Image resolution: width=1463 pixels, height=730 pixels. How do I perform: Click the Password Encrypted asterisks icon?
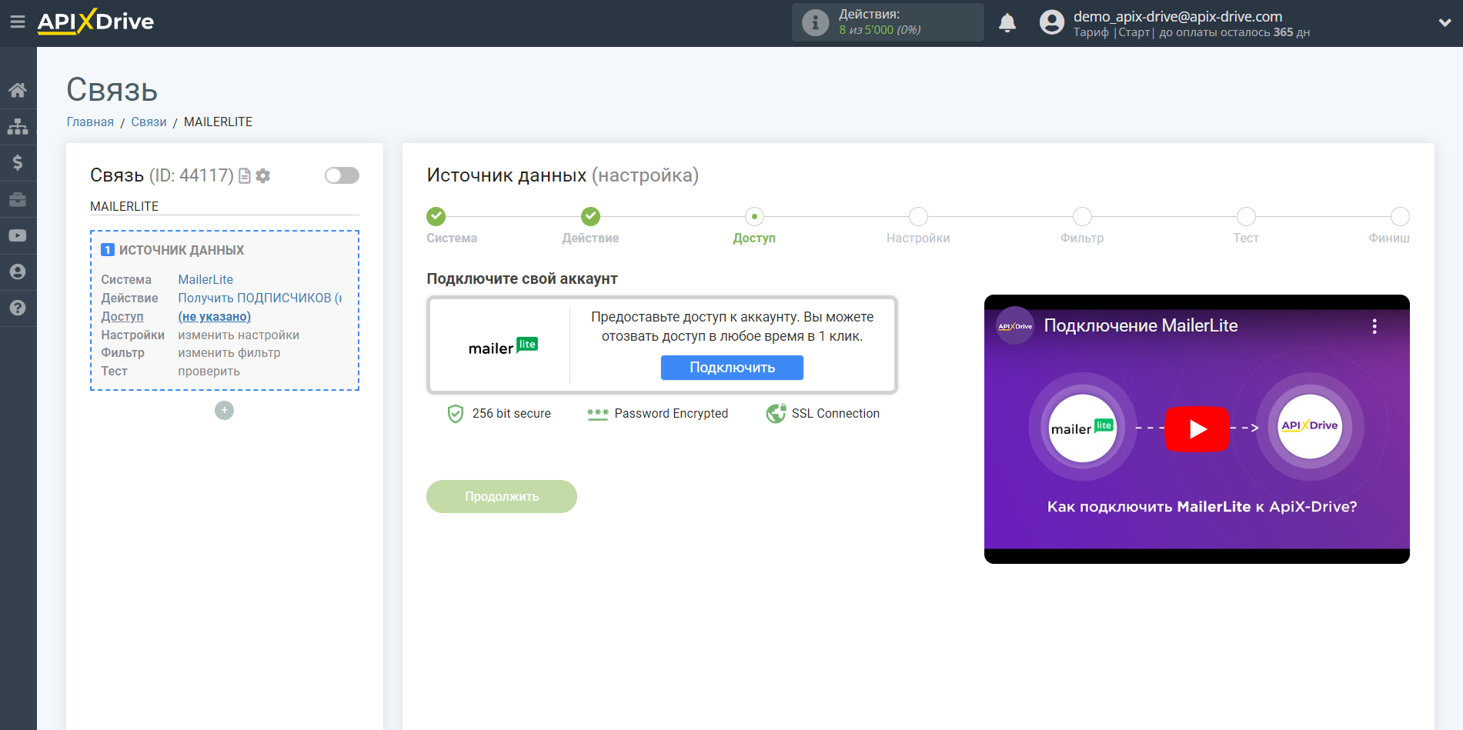point(597,414)
